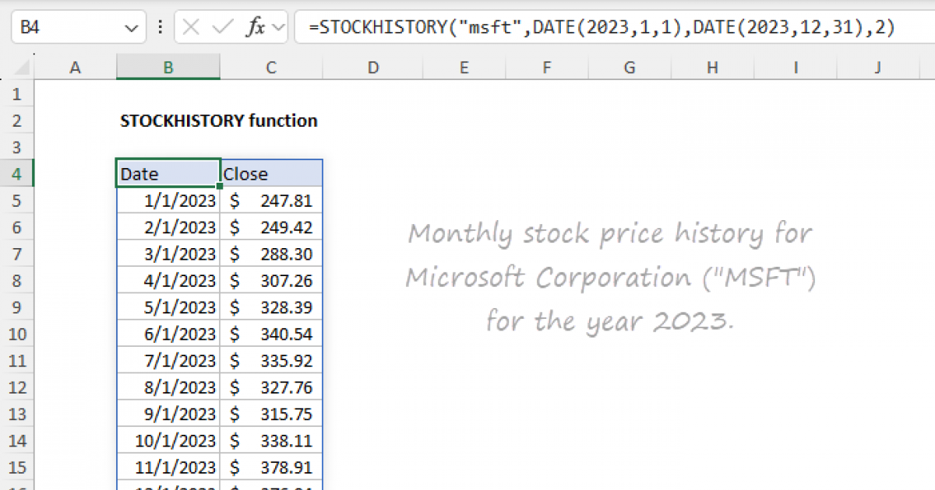This screenshot has width=935, height=490.
Task: Select column D header
Action: click(373, 68)
